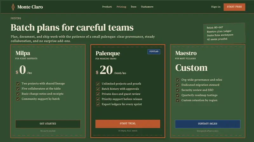254x142 pixels.
Task: Click the checkmark beside Five collaborators at the table
Action: coord(18,89)
